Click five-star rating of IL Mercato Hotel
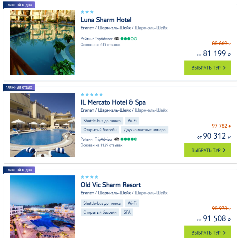Screen dimensions: 241x238 coord(92,94)
